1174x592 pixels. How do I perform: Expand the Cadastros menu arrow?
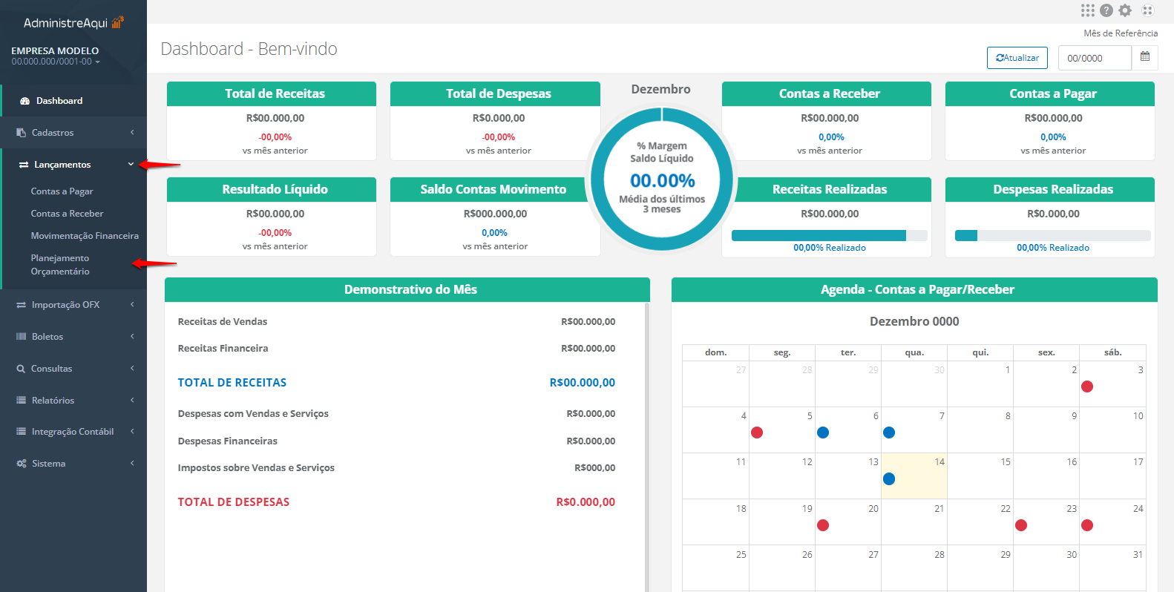coord(132,133)
